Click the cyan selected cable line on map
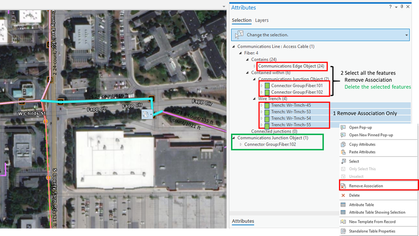The height and width of the screenshot is (236, 419). [107, 100]
